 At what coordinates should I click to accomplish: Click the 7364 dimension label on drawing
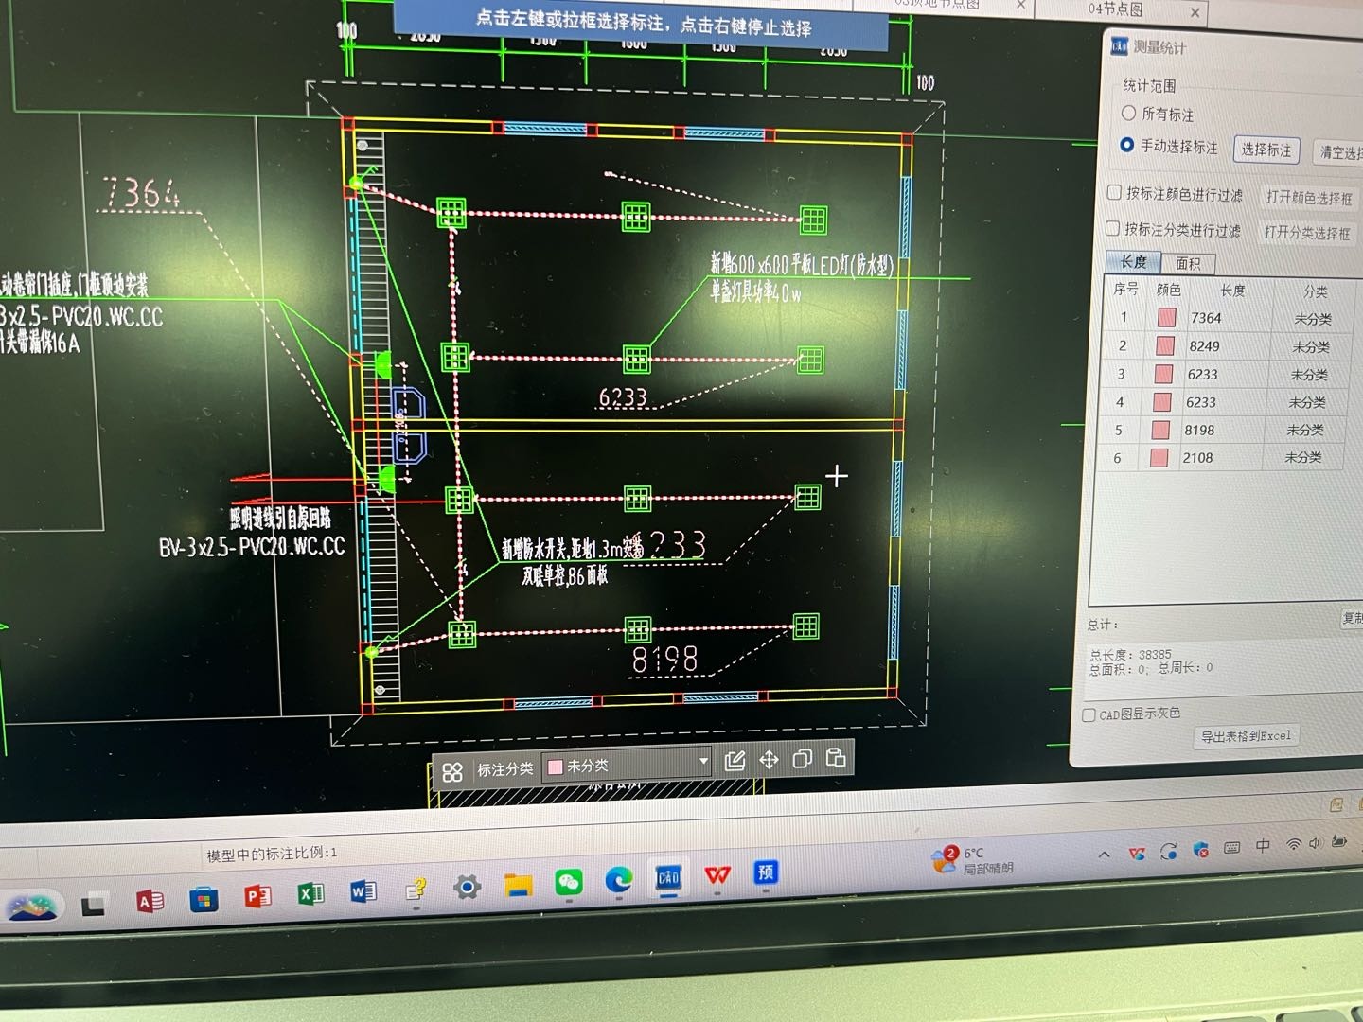(x=141, y=193)
